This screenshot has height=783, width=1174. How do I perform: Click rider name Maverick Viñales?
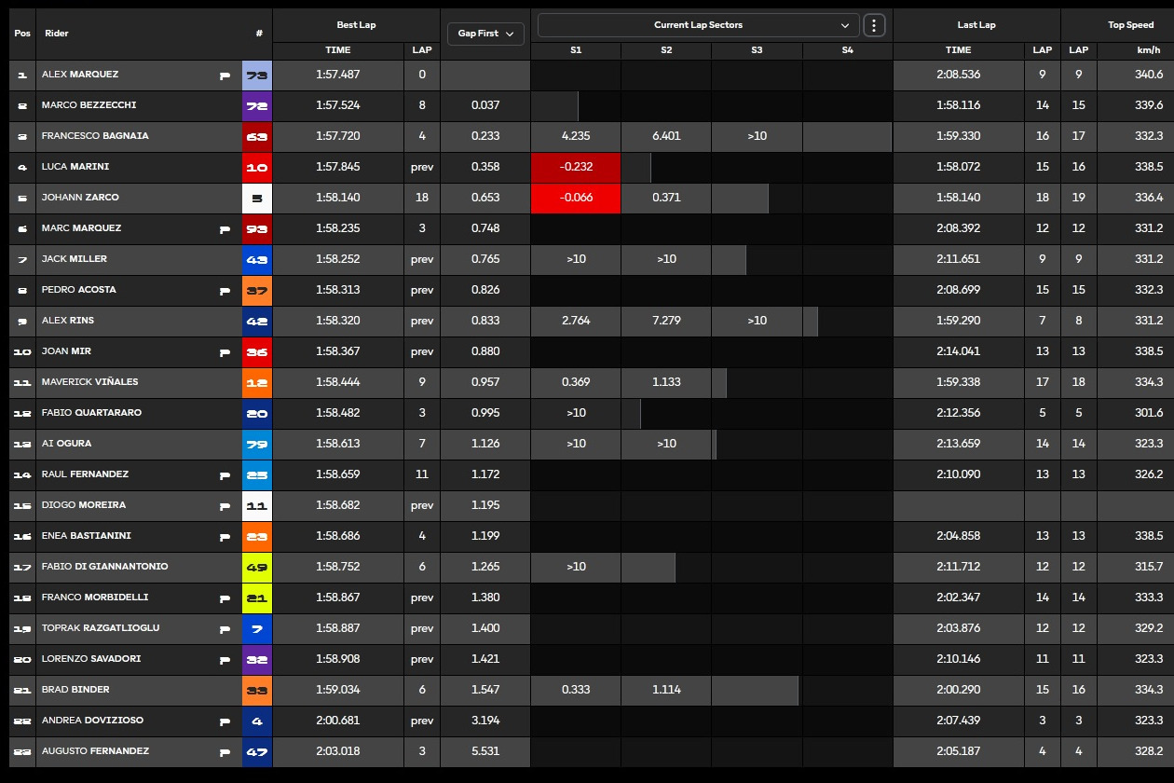89,382
